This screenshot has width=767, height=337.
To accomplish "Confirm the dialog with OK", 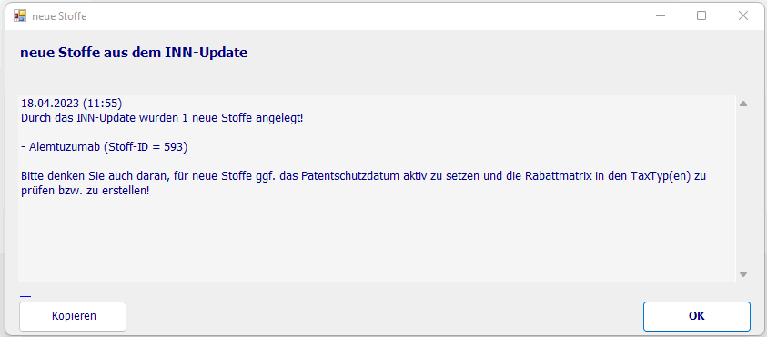I will click(697, 316).
